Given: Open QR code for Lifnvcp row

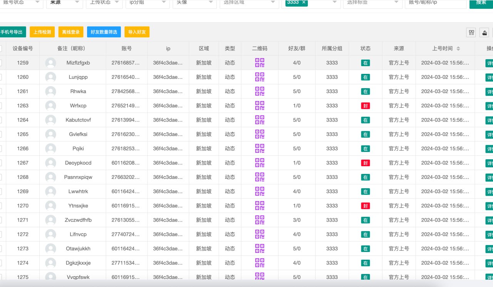Looking at the screenshot, I should point(260,234).
